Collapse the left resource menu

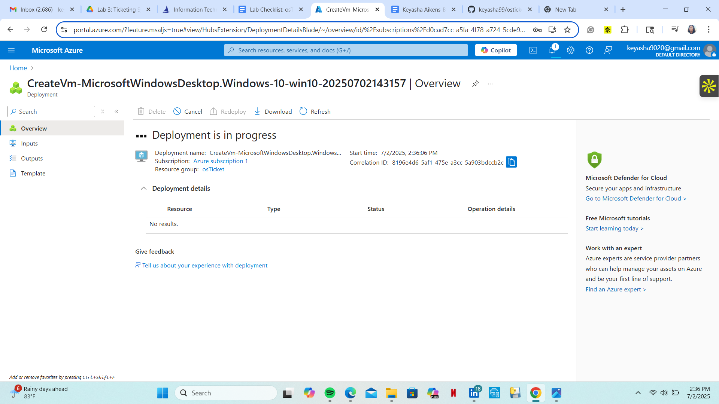[116, 111]
